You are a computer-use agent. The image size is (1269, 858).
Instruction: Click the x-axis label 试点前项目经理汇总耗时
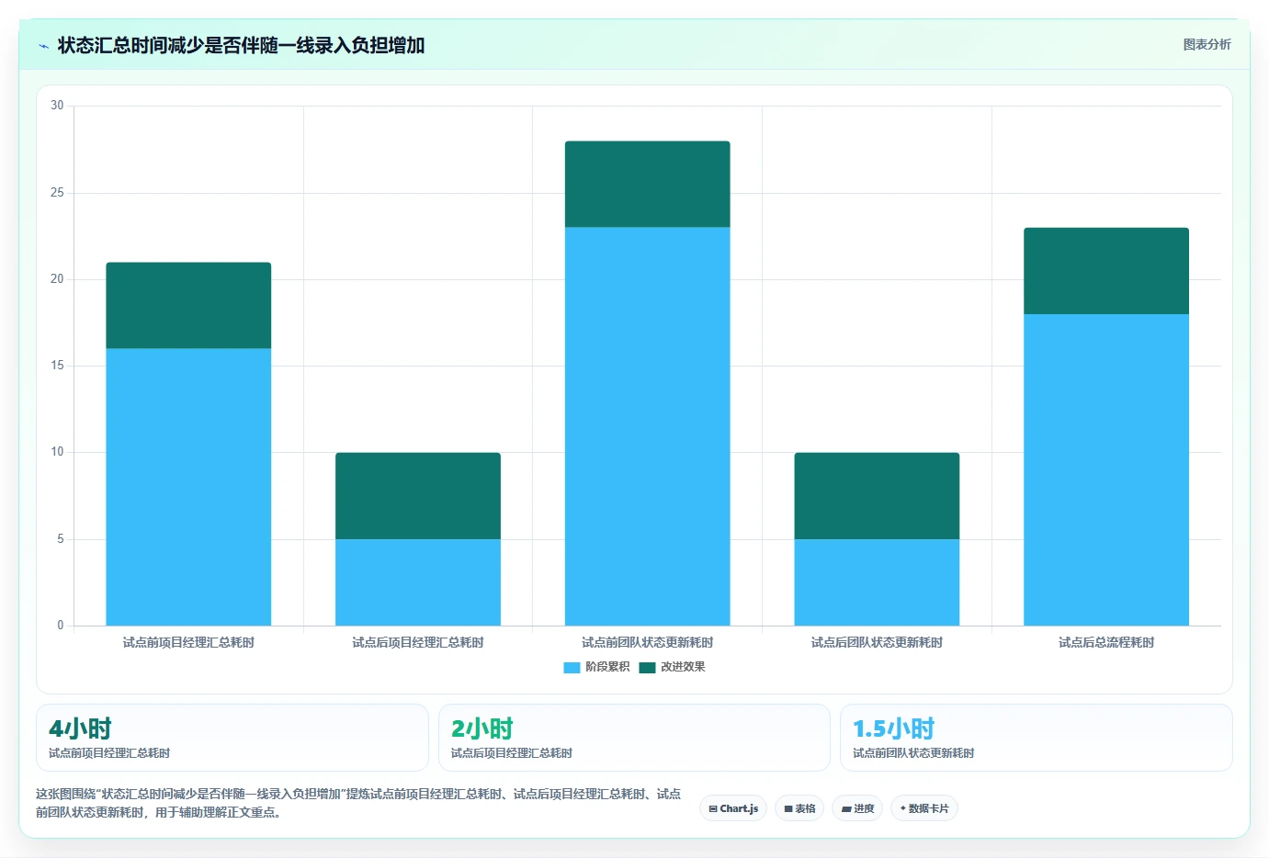188,642
